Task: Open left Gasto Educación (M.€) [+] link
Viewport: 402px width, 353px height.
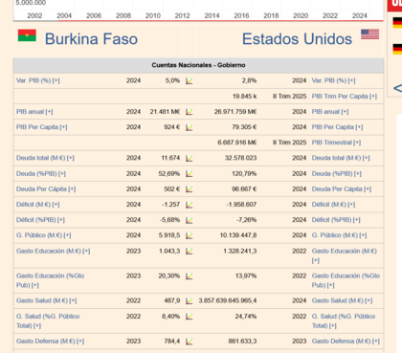Action: click(54, 251)
